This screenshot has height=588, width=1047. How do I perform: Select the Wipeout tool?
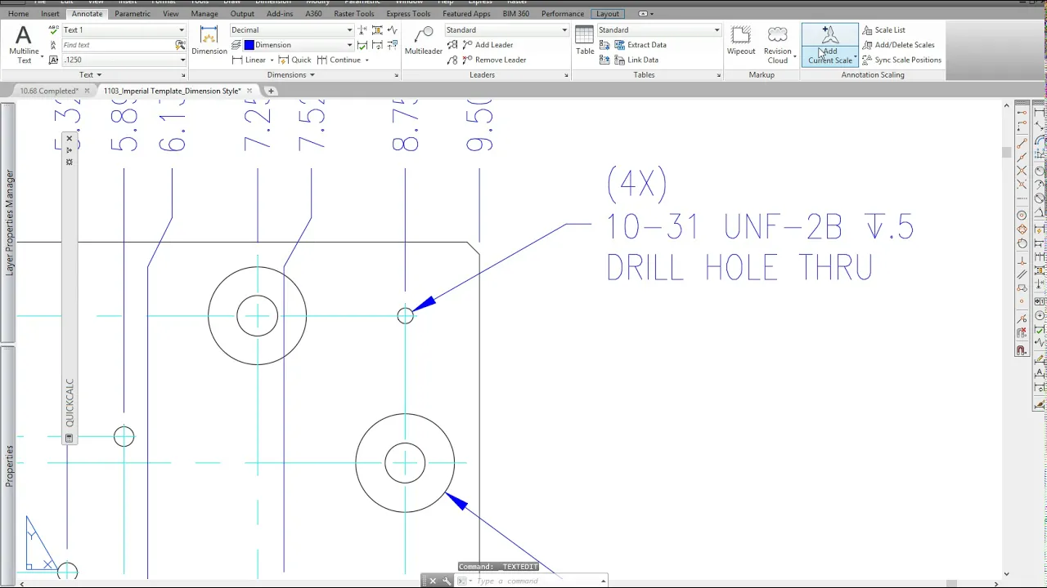pyautogui.click(x=740, y=41)
